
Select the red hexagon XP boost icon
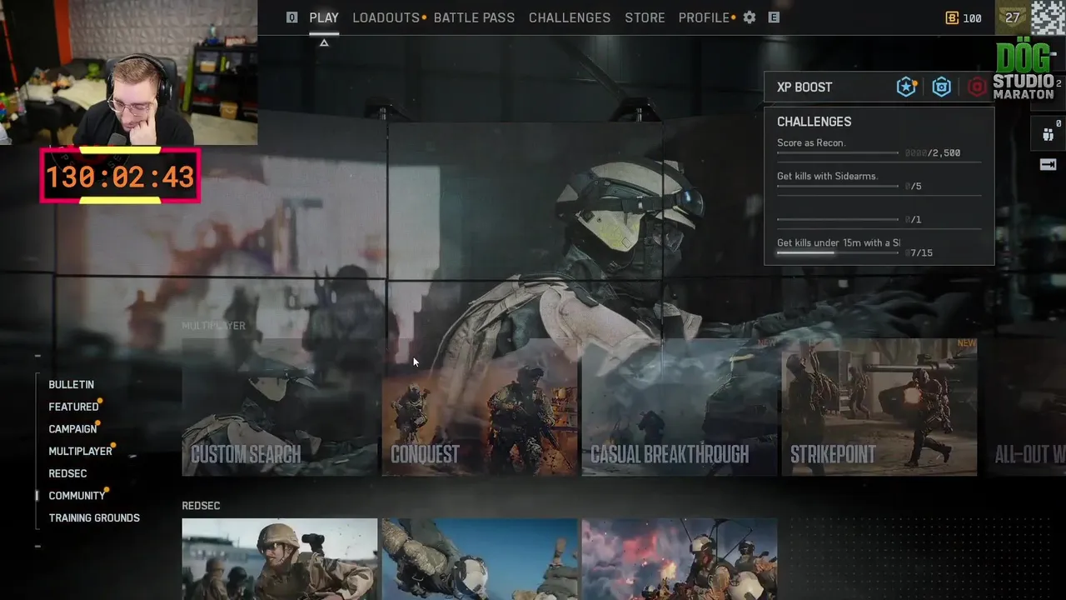[x=977, y=87]
